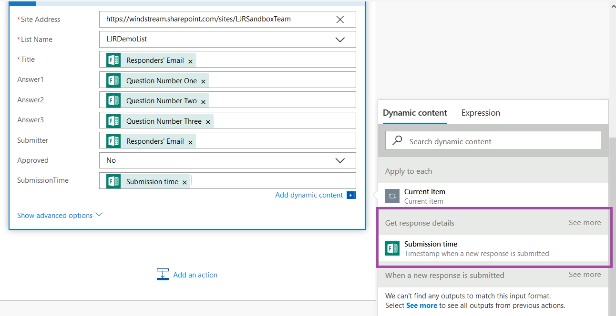
Task: Click the Site Address URL field
Action: 228,20
